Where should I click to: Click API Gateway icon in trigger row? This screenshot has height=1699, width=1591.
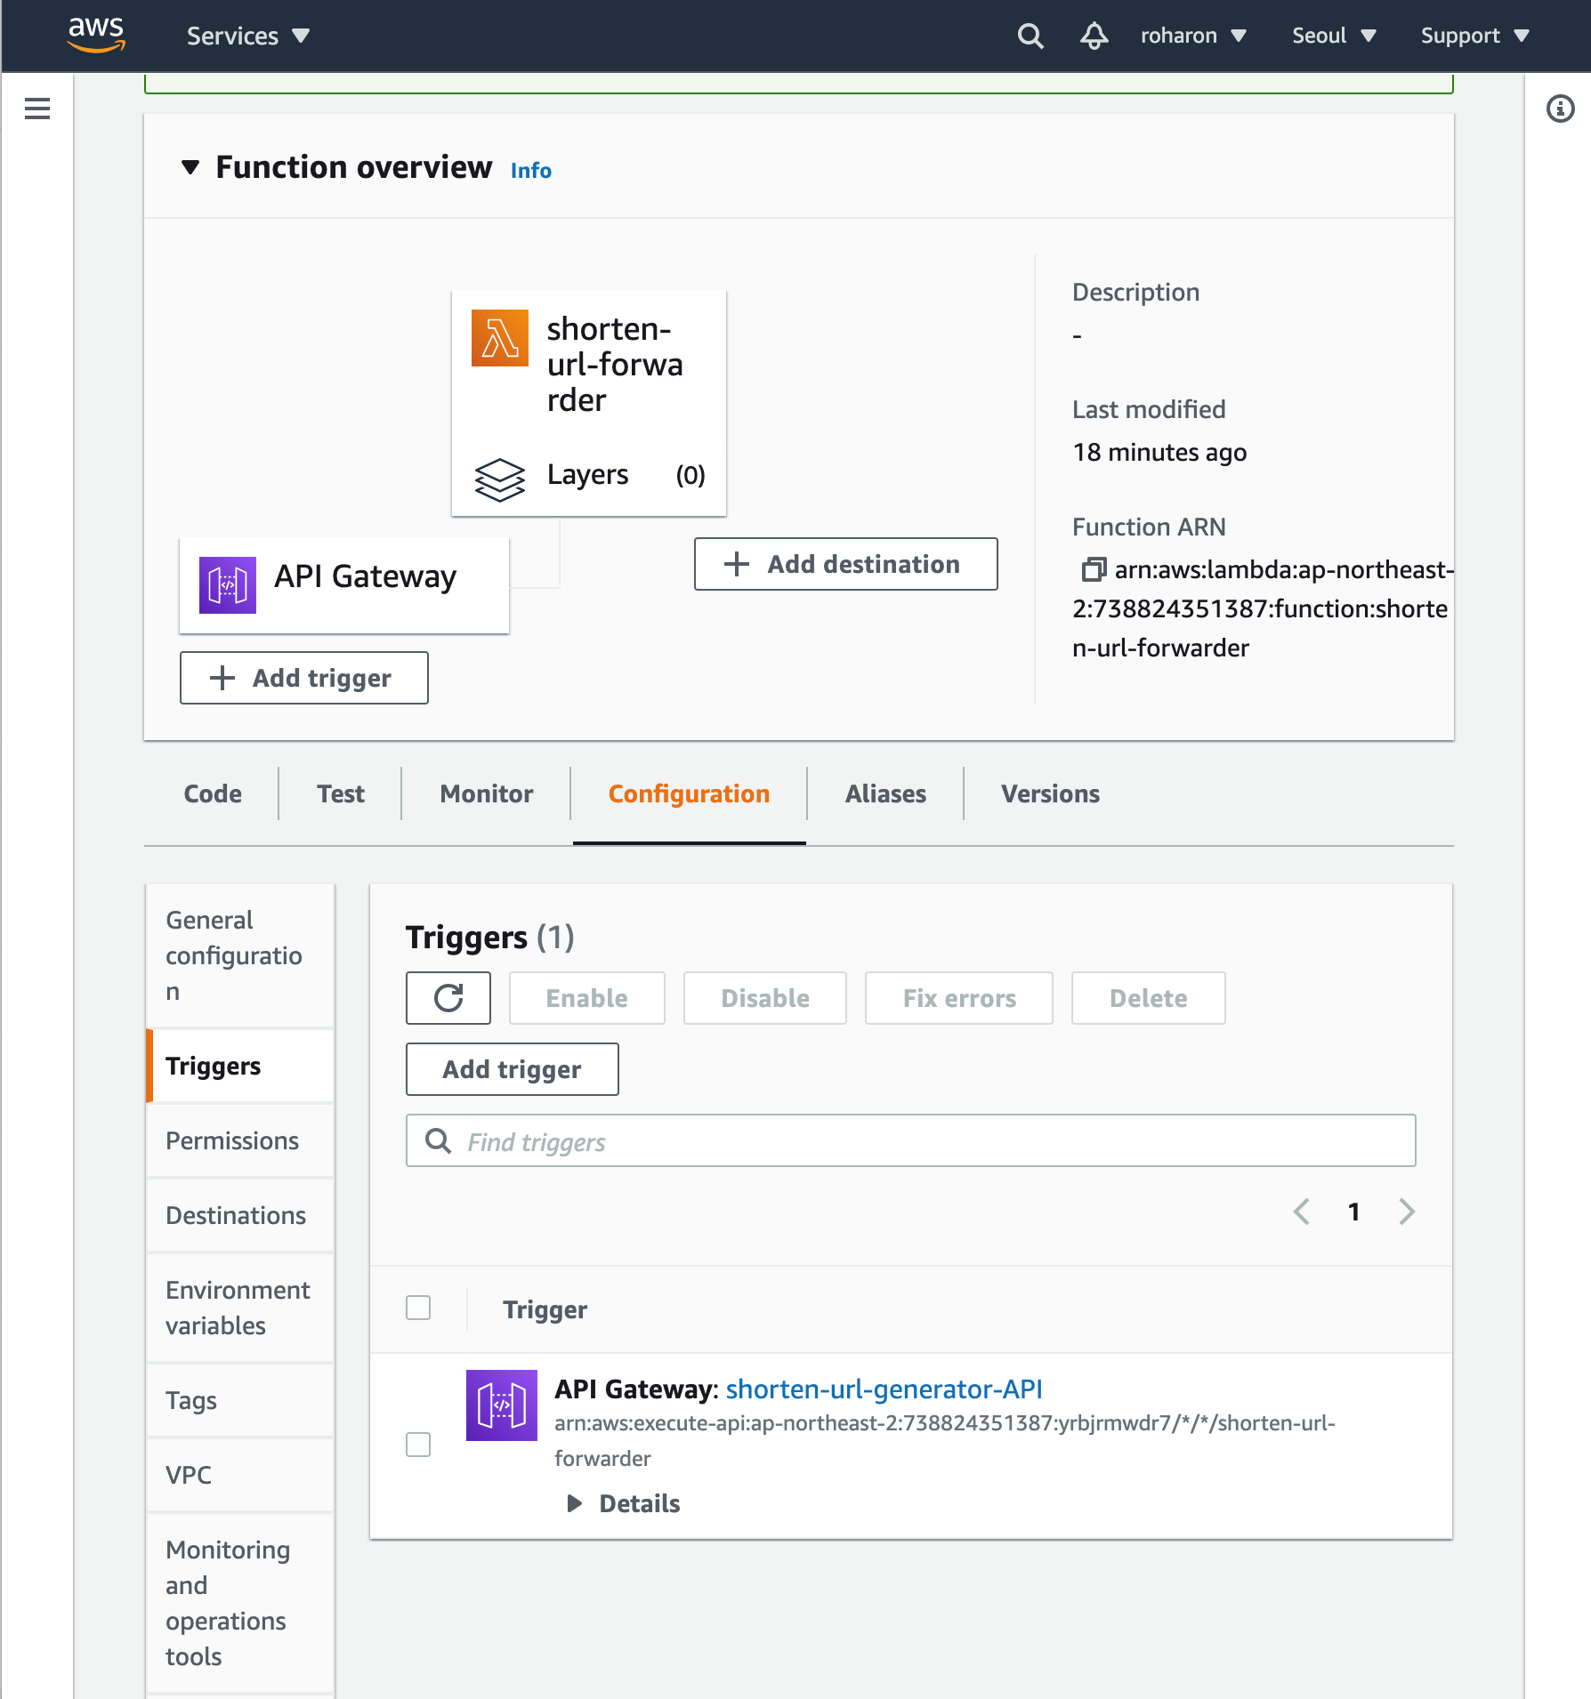[x=502, y=1405]
